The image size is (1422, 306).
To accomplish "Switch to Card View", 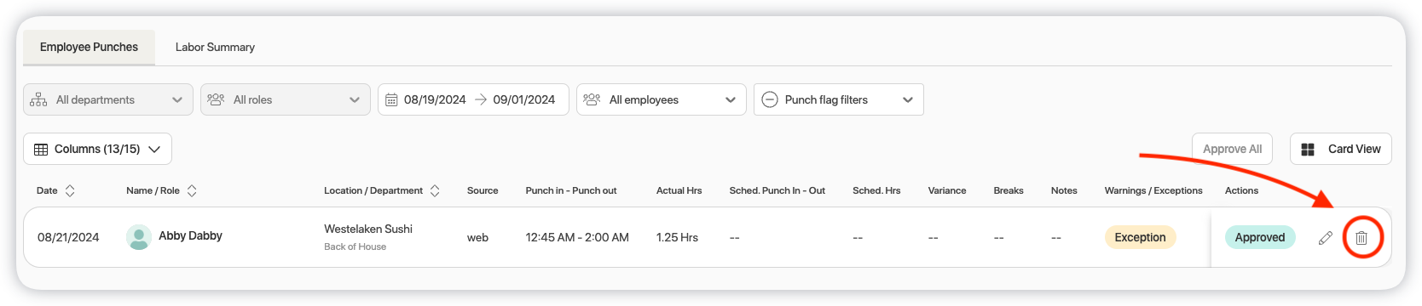I will click(1341, 149).
